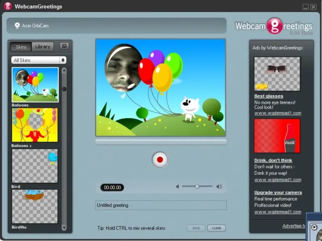Screen dimensions: 322x241
Task: Click the compact view icon next to Library
Action: coord(64,46)
